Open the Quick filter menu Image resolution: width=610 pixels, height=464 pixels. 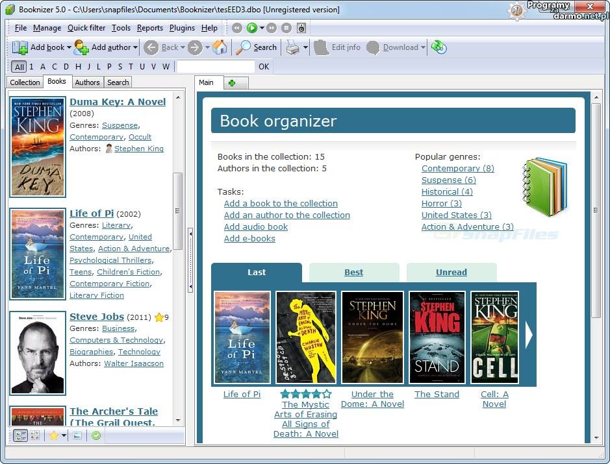(86, 28)
